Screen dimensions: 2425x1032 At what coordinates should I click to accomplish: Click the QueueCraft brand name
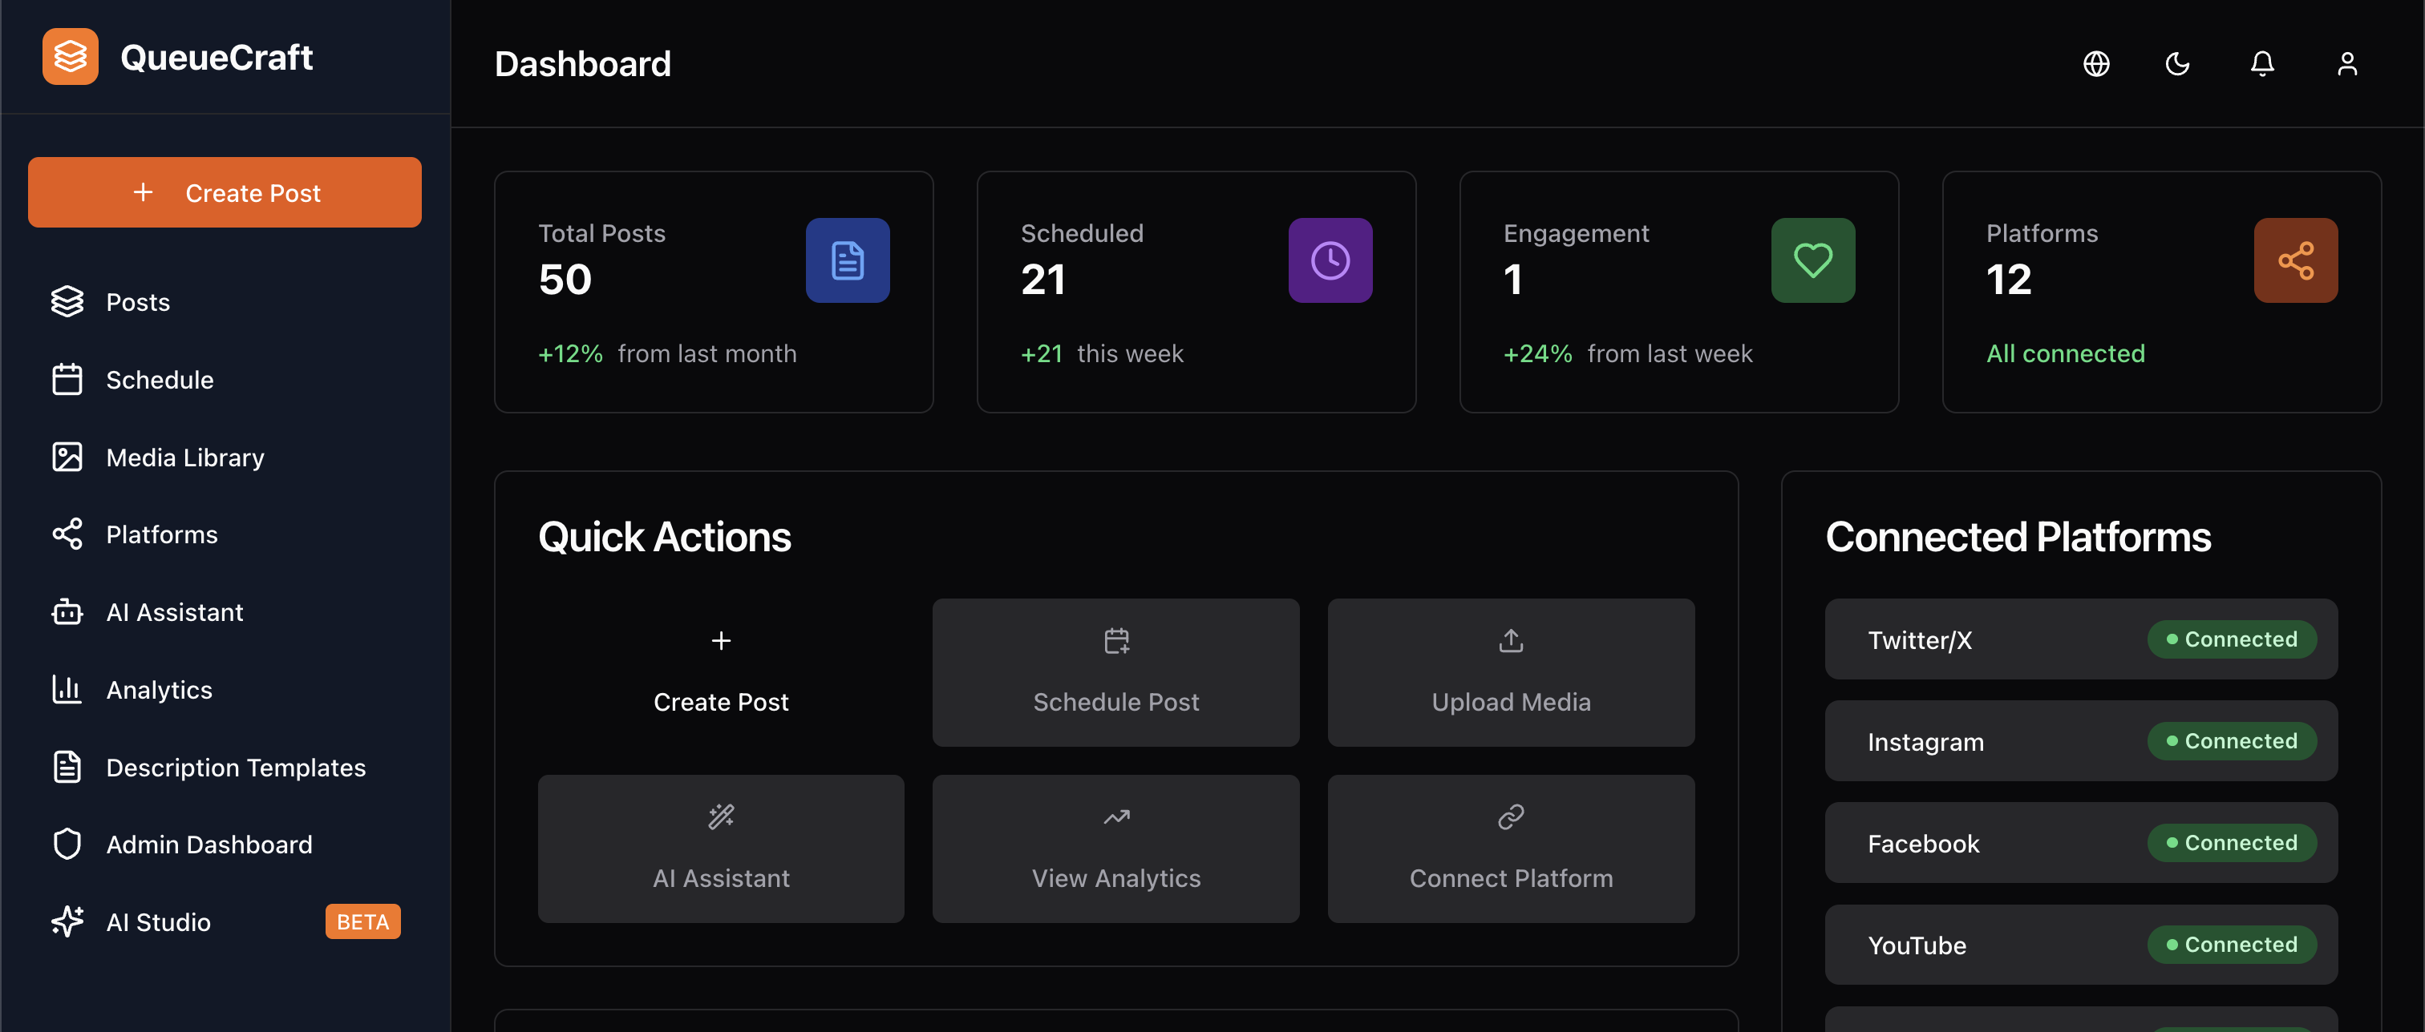tap(217, 58)
